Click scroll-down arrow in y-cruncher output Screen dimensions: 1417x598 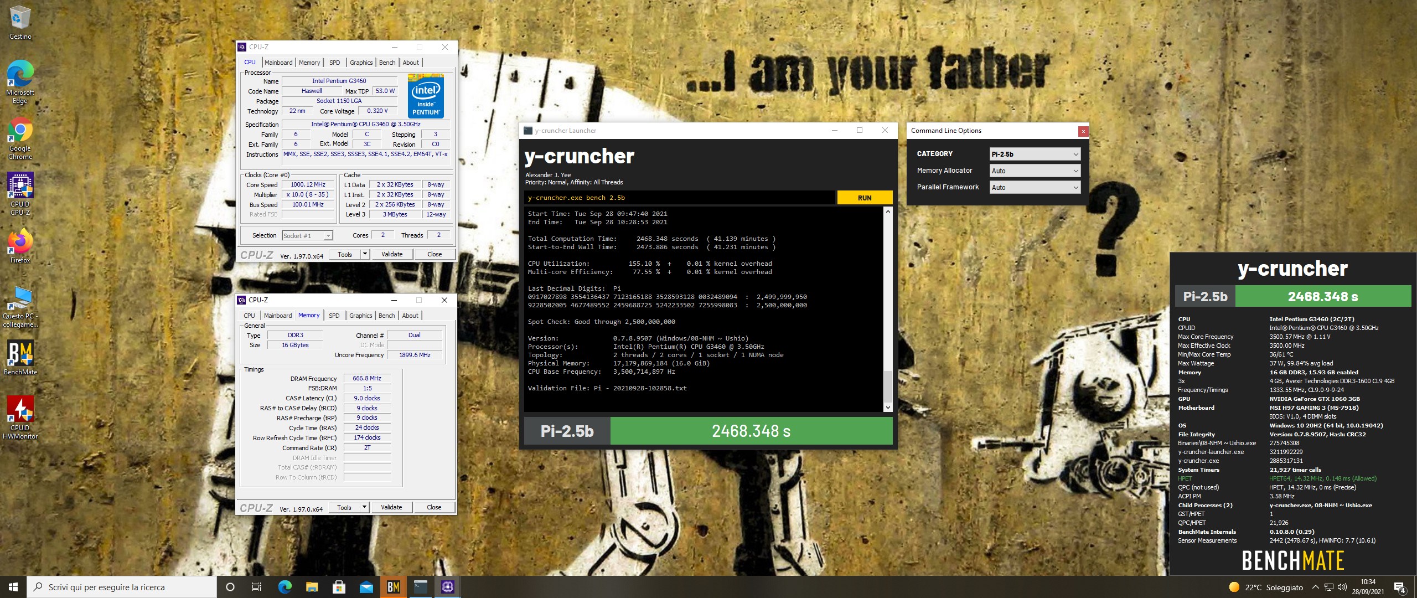[888, 408]
